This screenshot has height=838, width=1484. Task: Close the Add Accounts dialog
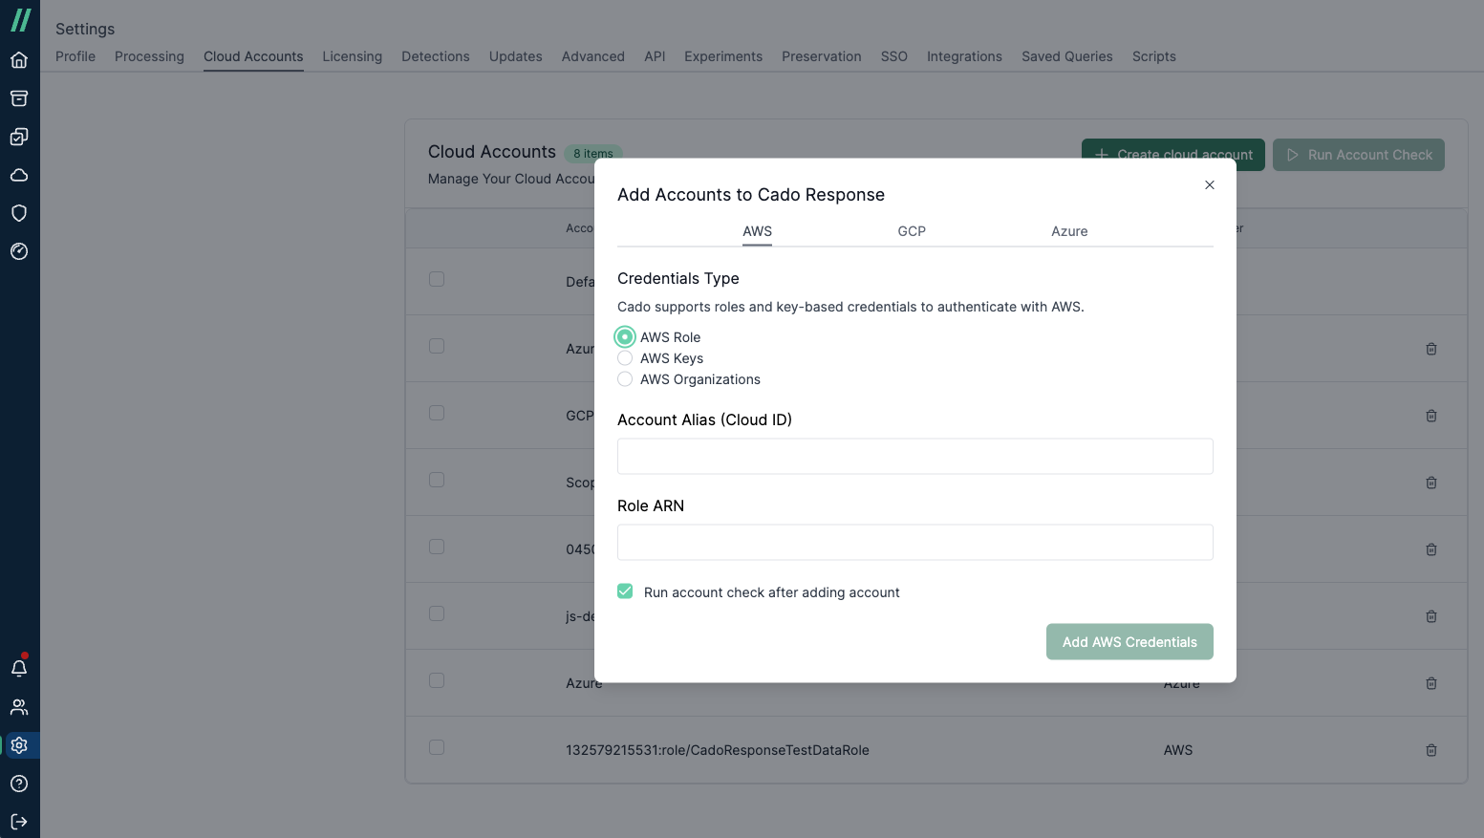1210,185
